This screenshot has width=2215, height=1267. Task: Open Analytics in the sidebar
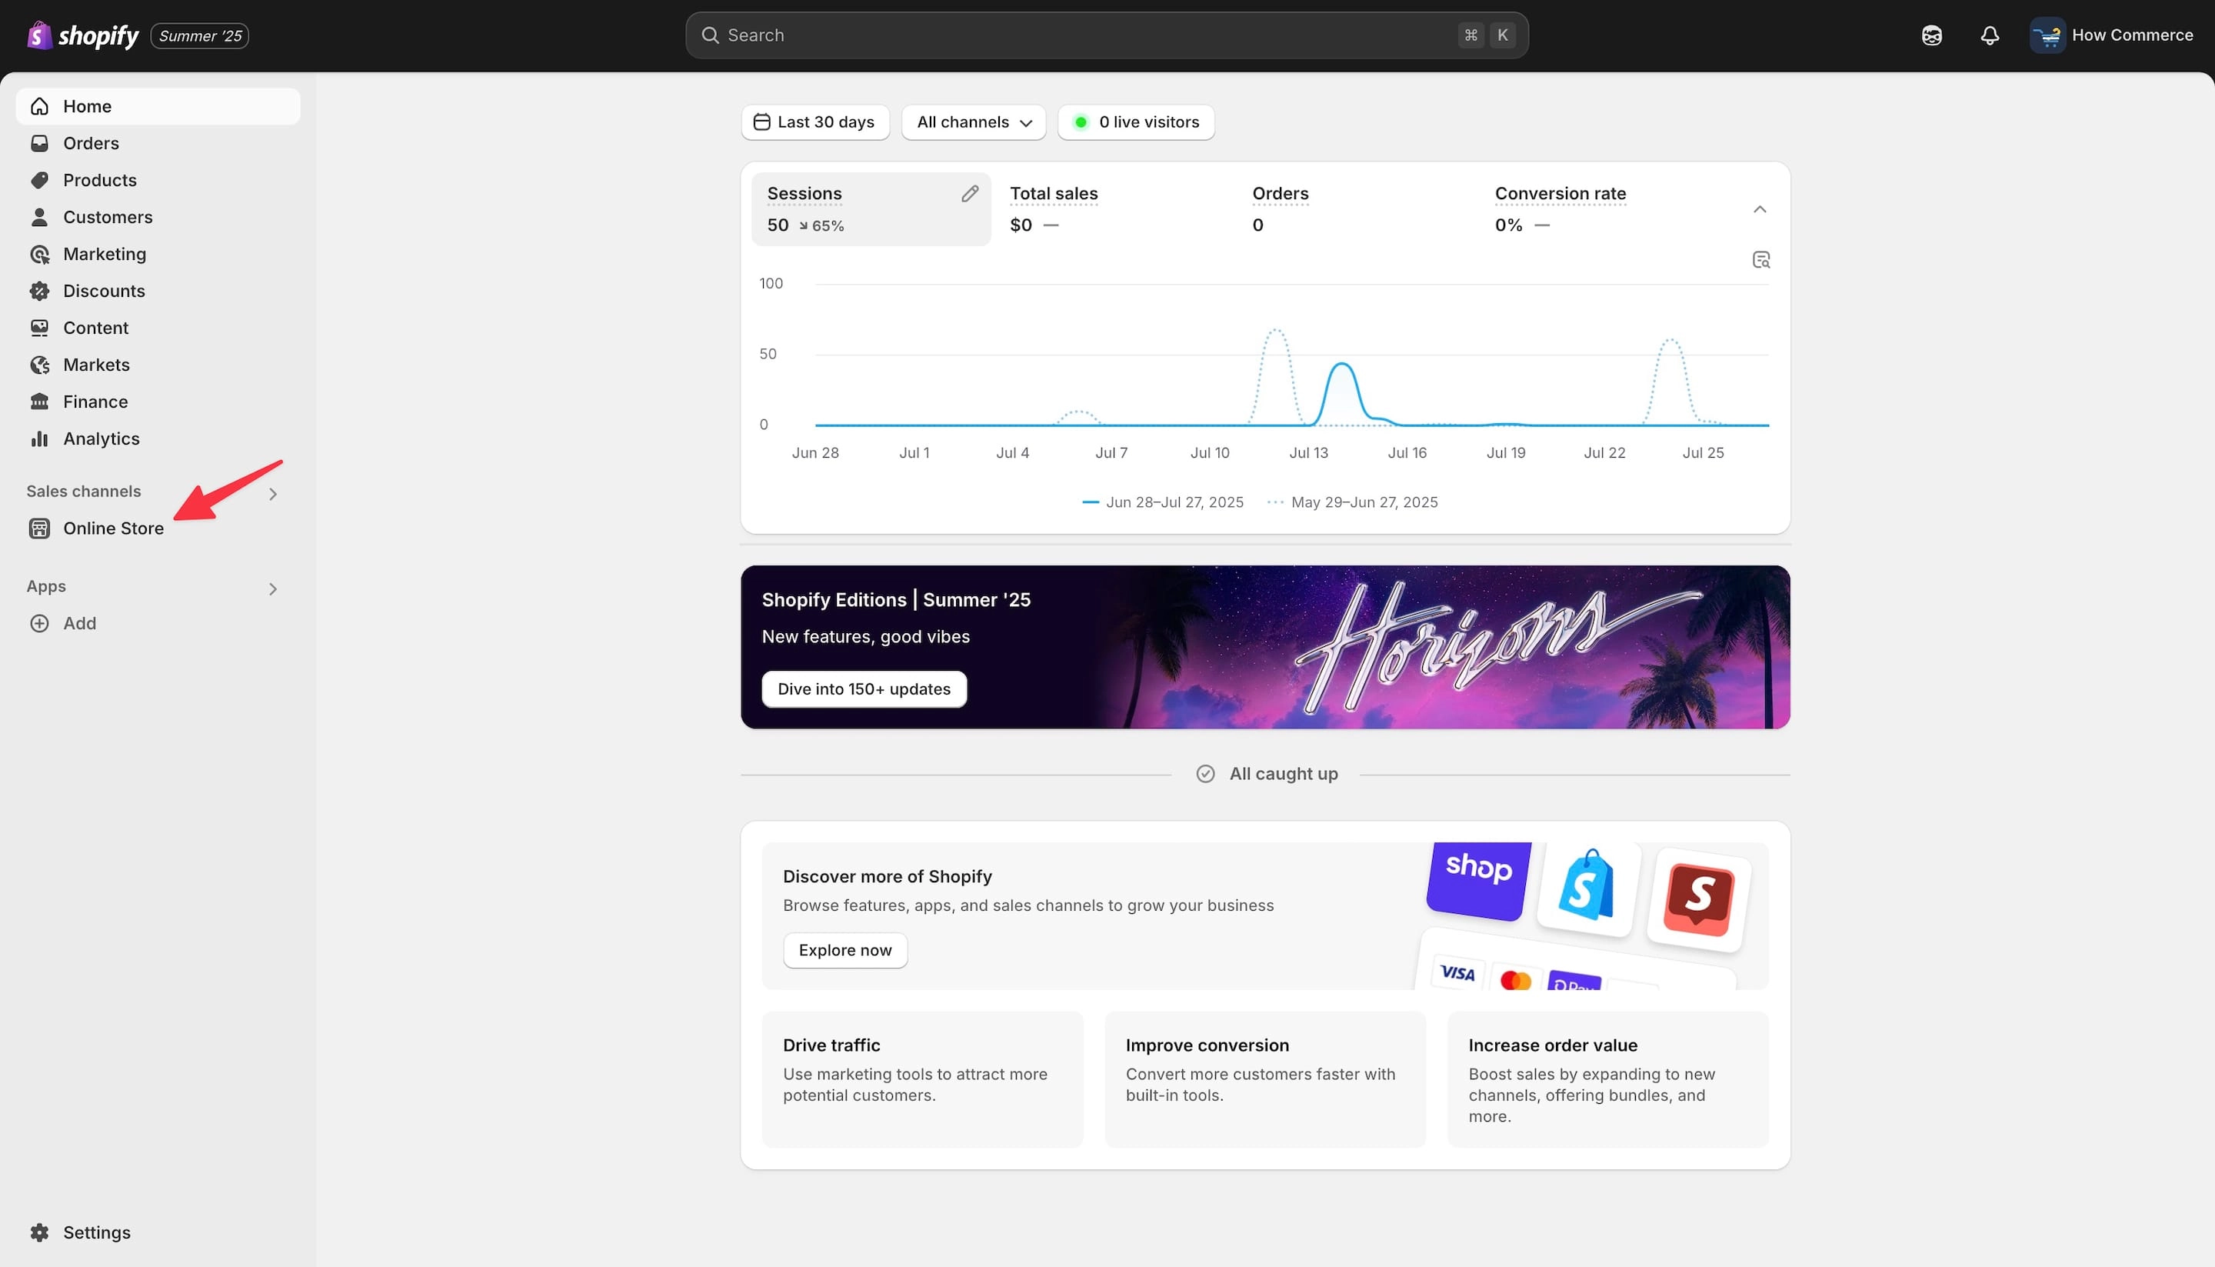click(158, 439)
